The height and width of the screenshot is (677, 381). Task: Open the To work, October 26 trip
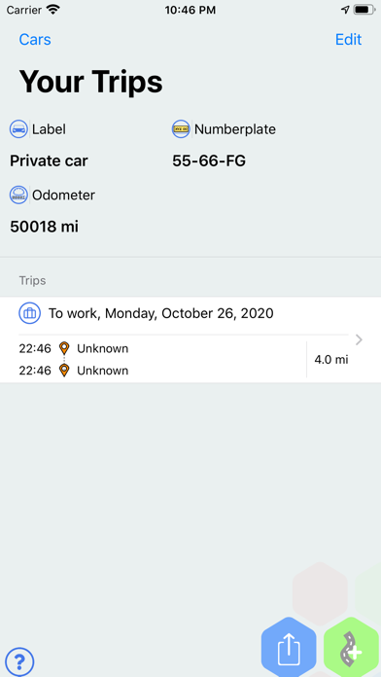[x=190, y=339]
